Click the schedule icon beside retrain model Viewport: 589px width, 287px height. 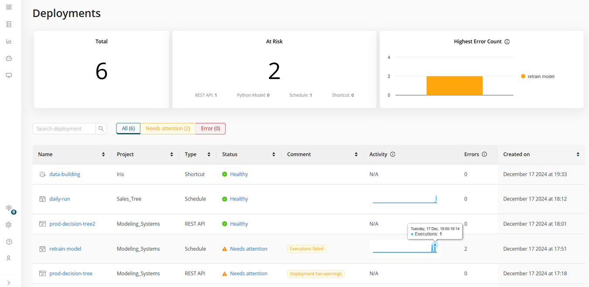pyautogui.click(x=42, y=249)
